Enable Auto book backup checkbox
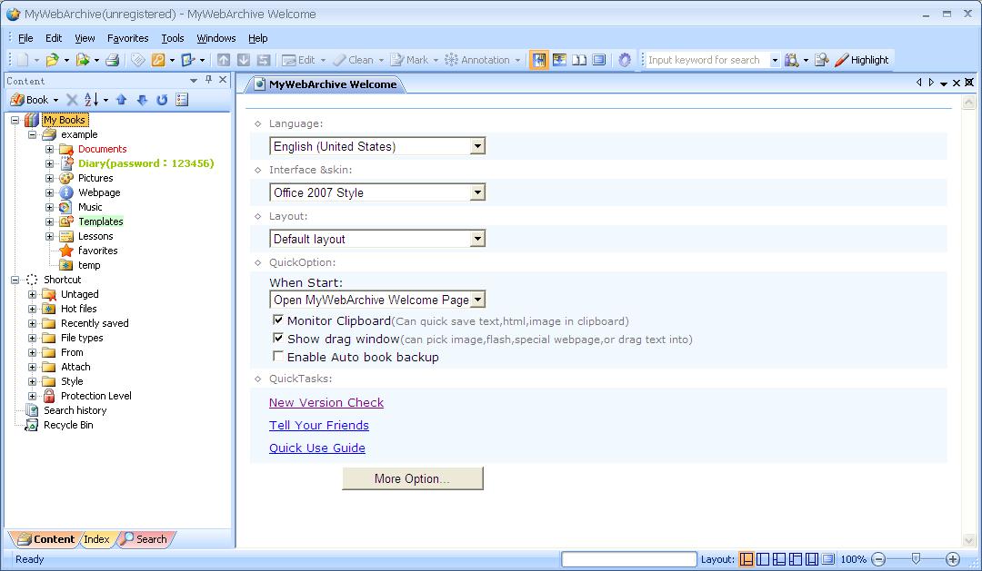Image resolution: width=982 pixels, height=571 pixels. 278,357
